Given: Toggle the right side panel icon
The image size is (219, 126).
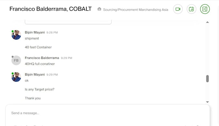Looking at the screenshot, I should coord(205,9).
